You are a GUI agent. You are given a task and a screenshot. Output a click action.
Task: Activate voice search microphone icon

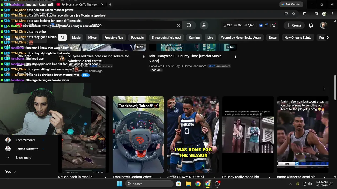(204, 25)
